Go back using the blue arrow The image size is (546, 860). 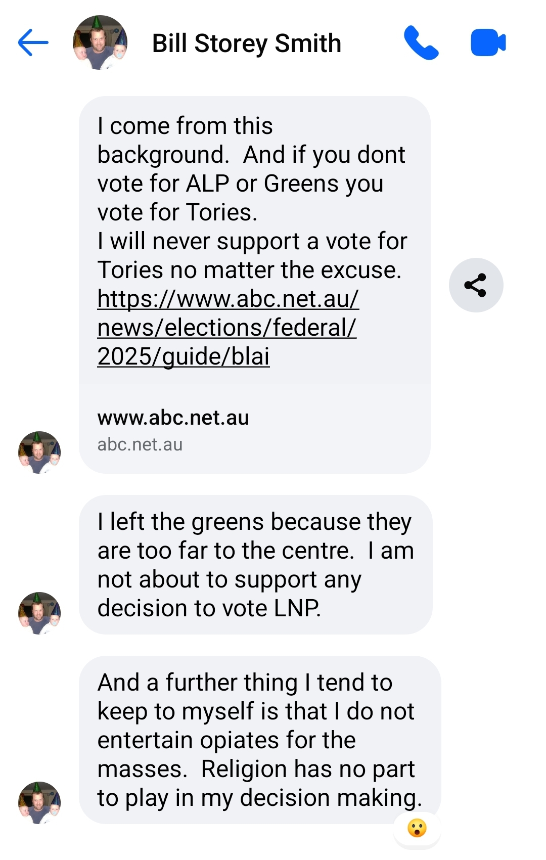coord(33,42)
